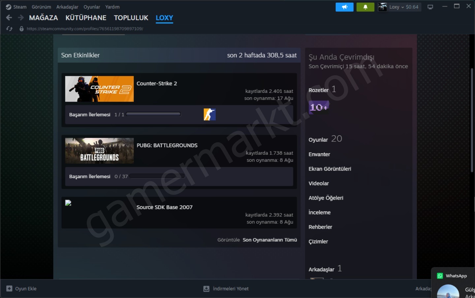Click the Oyun Ekle button

click(x=21, y=289)
